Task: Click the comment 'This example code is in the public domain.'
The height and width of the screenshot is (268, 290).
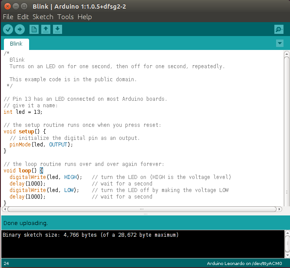Action: point(73,79)
